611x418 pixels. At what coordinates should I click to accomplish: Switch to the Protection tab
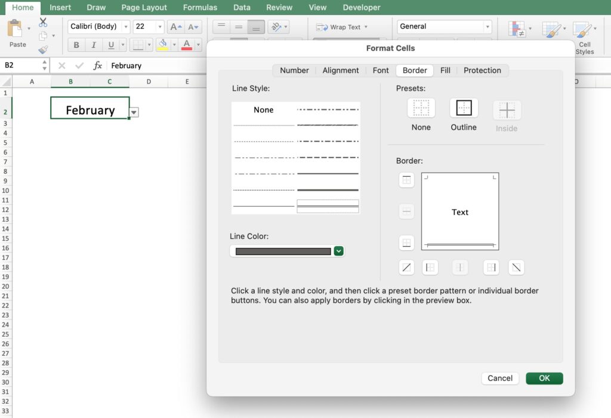point(482,70)
